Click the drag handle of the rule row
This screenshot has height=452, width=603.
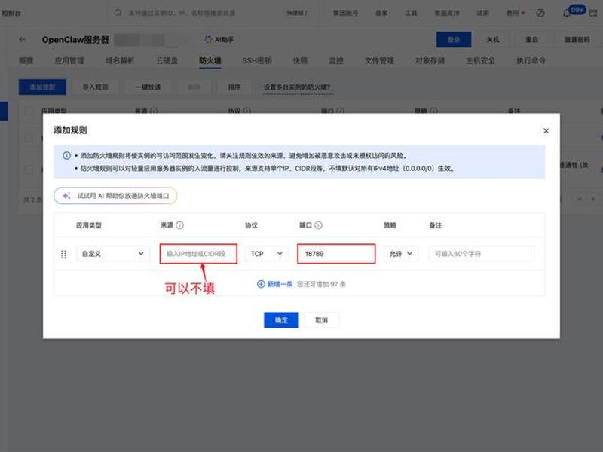pyautogui.click(x=64, y=254)
